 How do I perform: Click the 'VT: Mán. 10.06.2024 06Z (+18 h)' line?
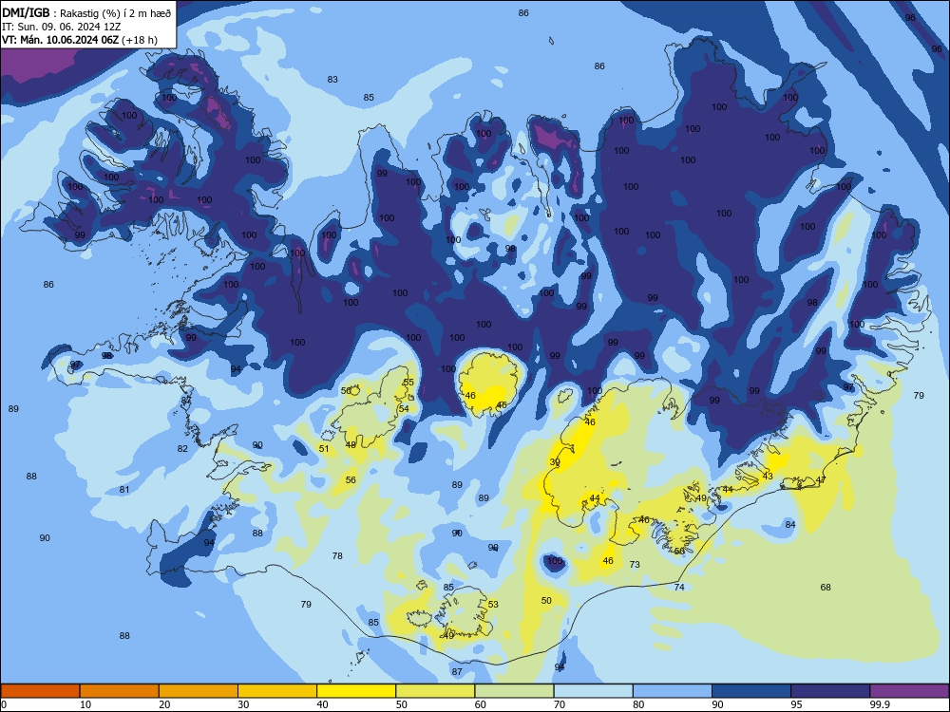tap(80, 40)
